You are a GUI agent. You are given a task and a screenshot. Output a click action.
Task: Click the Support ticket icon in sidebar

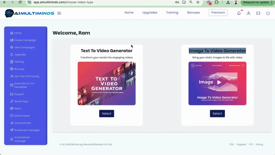click(12, 94)
